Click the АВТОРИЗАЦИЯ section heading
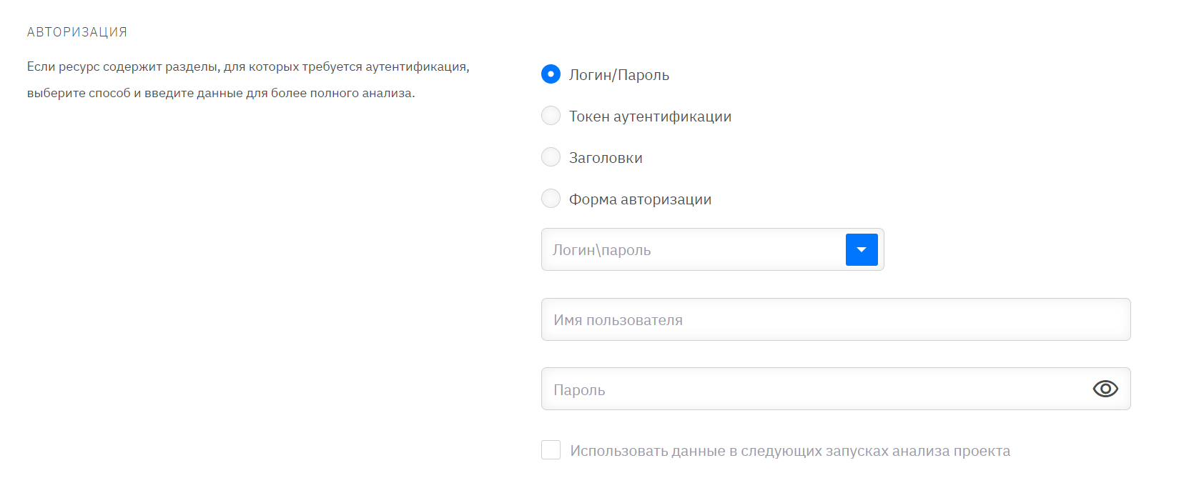This screenshot has width=1184, height=488. click(77, 32)
